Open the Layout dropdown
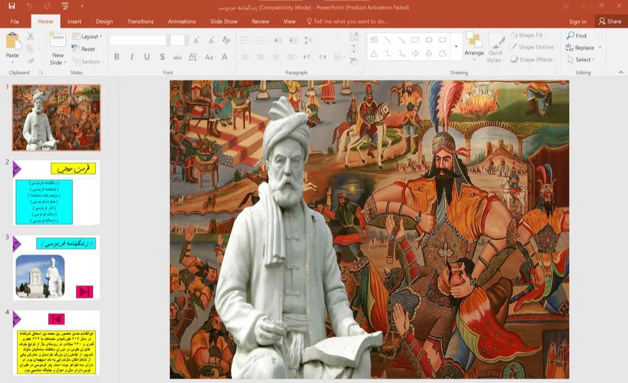Viewport: 628px width, 383px height. pos(89,37)
